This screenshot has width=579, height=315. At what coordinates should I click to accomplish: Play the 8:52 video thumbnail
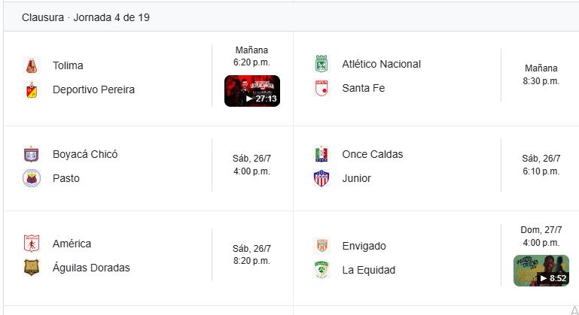coord(541,271)
